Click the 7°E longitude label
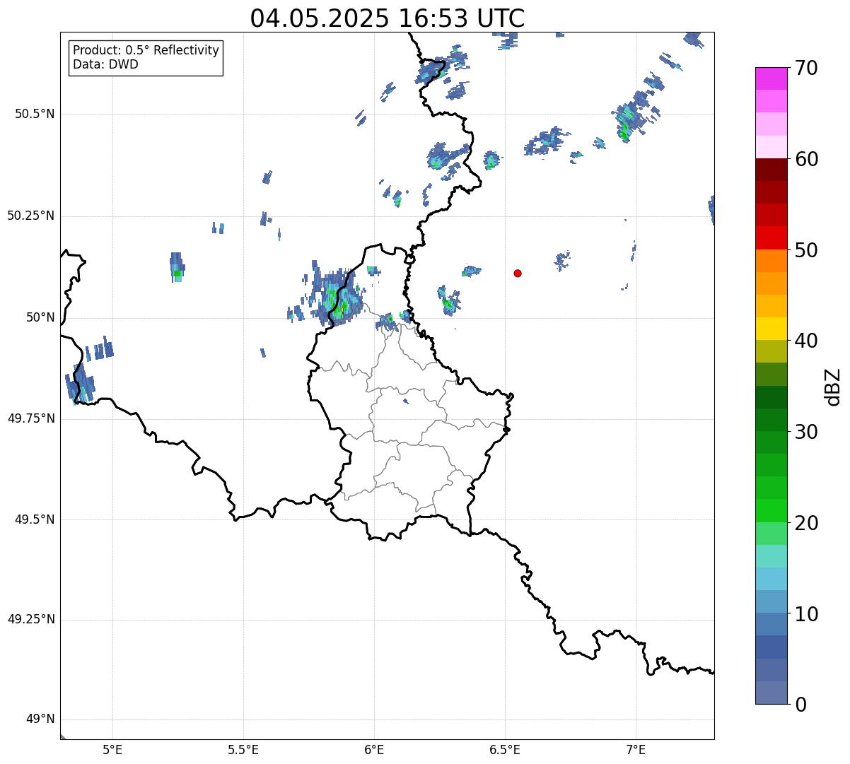Viewport: 850px width, 764px height. point(636,750)
